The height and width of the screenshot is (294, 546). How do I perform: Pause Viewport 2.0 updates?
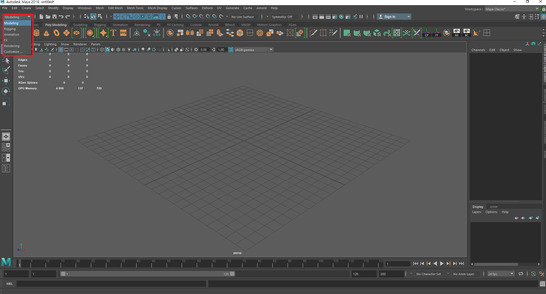pos(361,17)
